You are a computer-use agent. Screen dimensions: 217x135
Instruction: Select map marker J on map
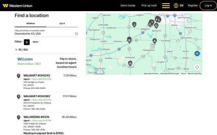[x=134, y=25]
